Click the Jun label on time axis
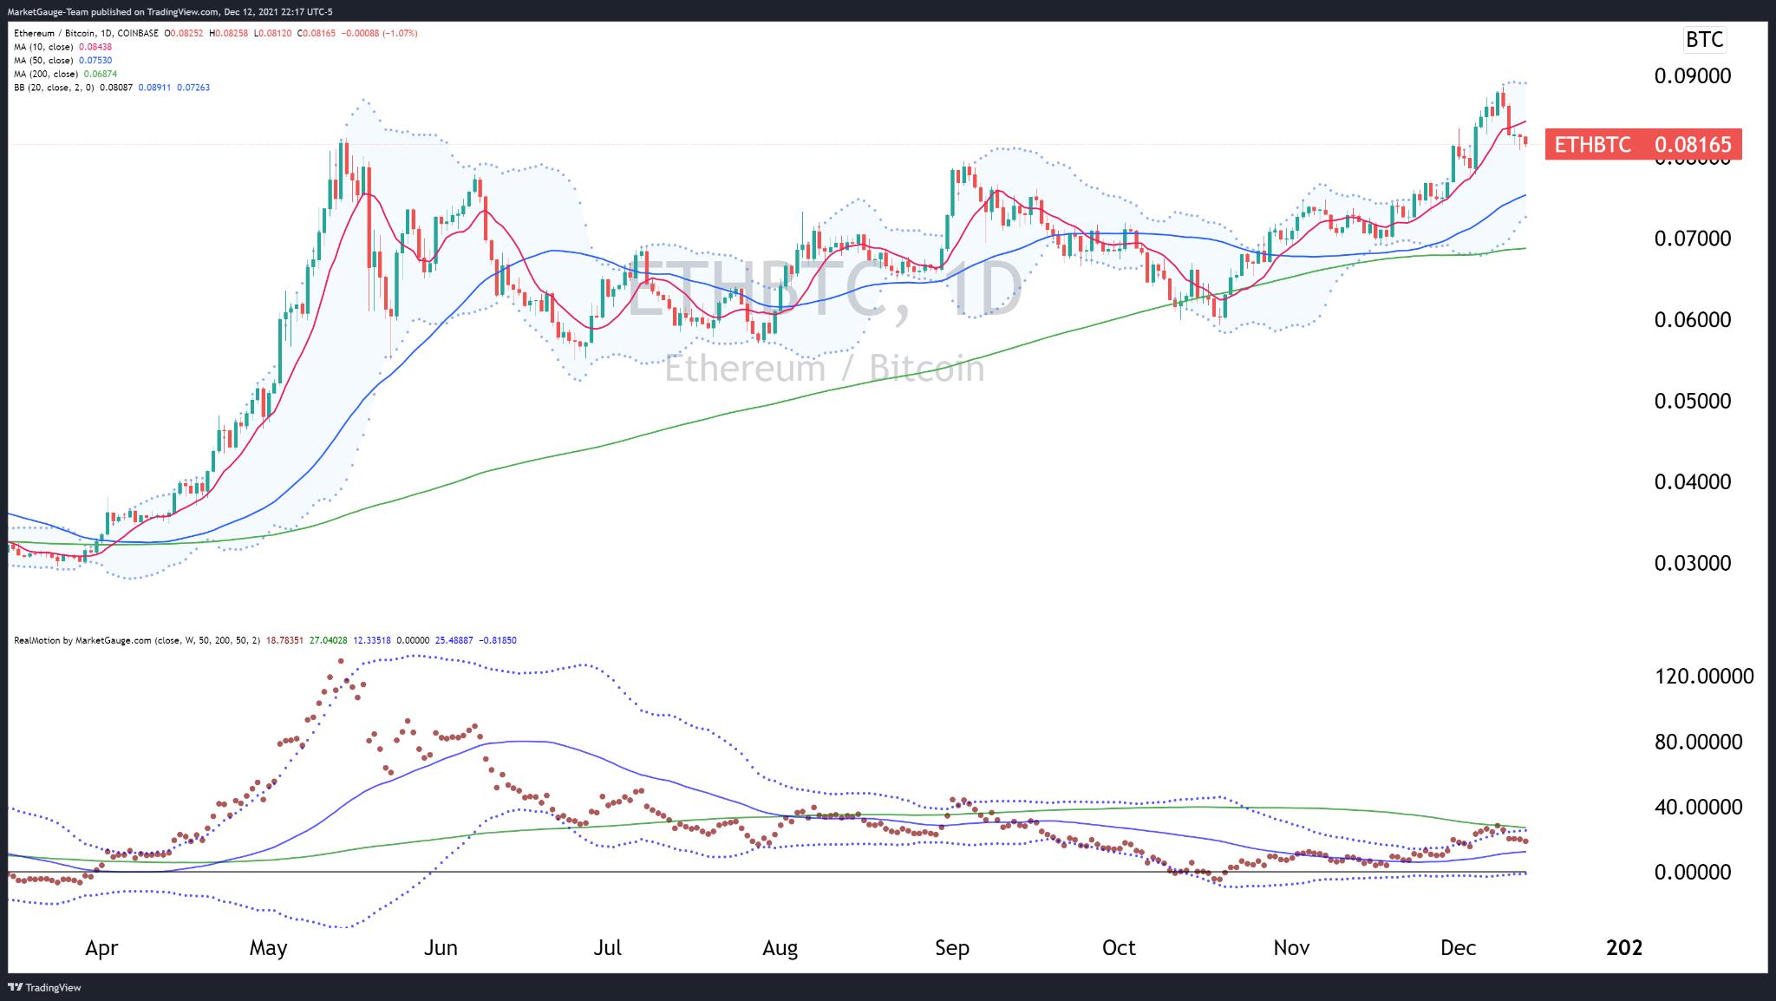This screenshot has width=1776, height=1001. tap(441, 949)
